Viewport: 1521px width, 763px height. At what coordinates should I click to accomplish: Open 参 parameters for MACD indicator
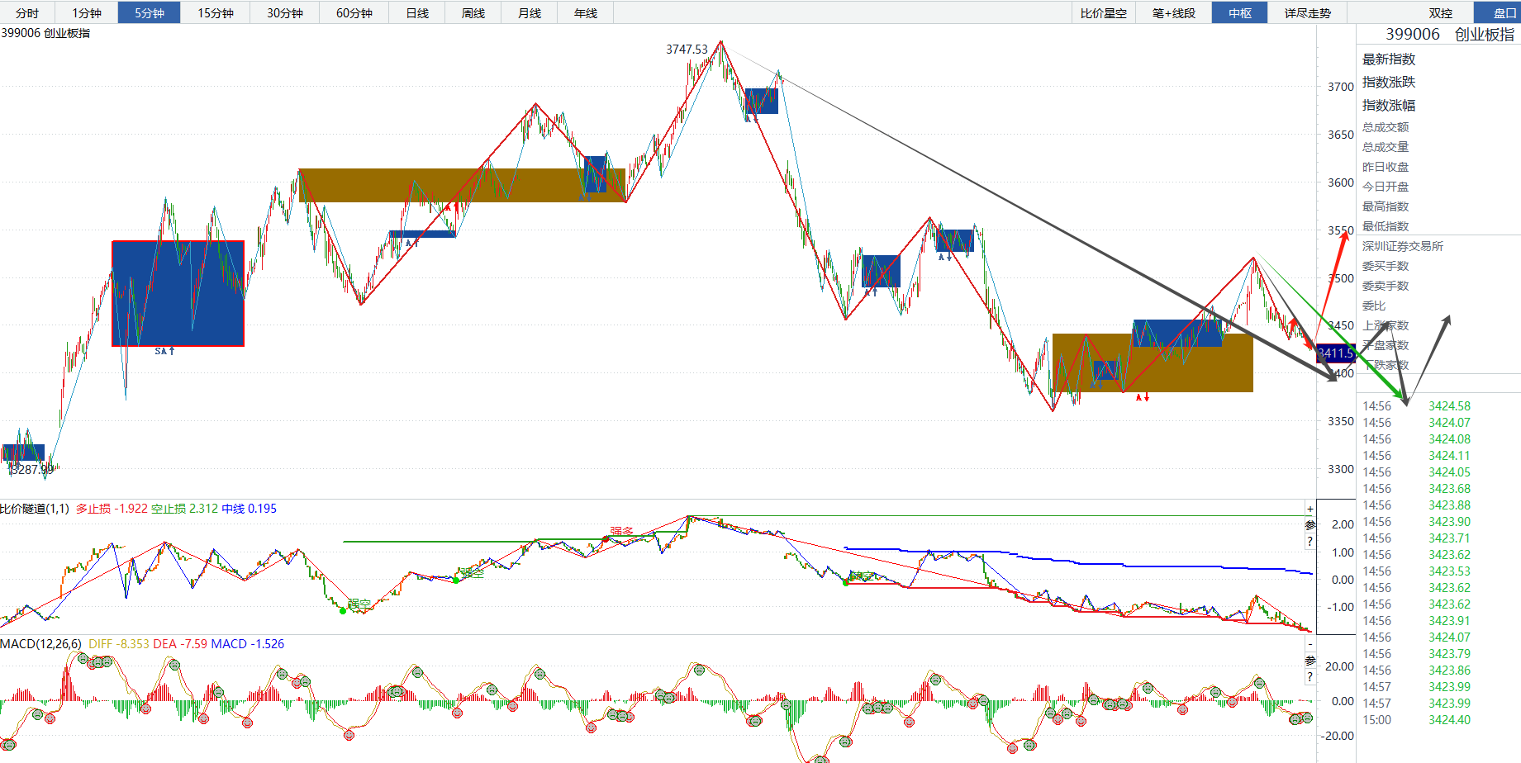(x=1310, y=660)
